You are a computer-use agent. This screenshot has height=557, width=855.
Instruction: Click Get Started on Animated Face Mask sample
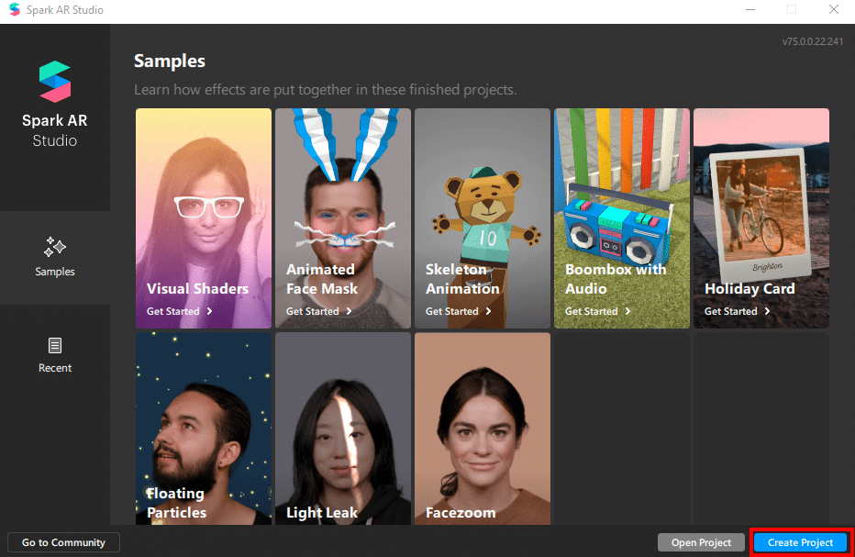[x=313, y=311]
